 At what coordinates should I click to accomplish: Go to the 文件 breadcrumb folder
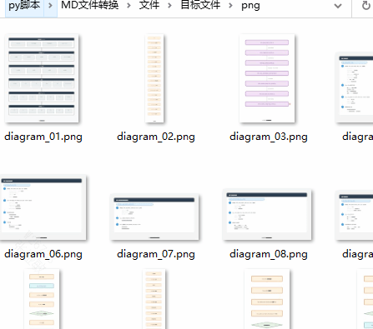point(149,5)
